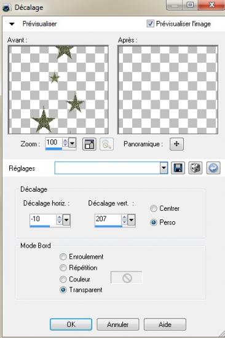Open the Zoom value dropdown arrow
Viewport: 225px width, 338px height.
[72, 143]
